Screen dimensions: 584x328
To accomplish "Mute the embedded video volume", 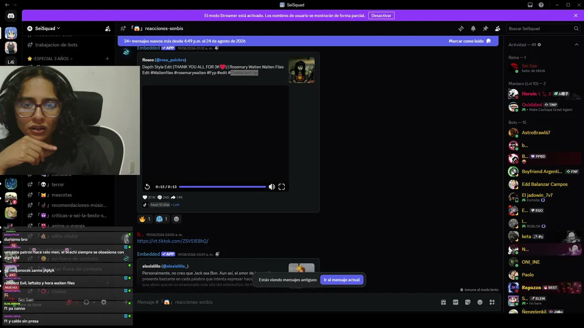I will (x=271, y=187).
